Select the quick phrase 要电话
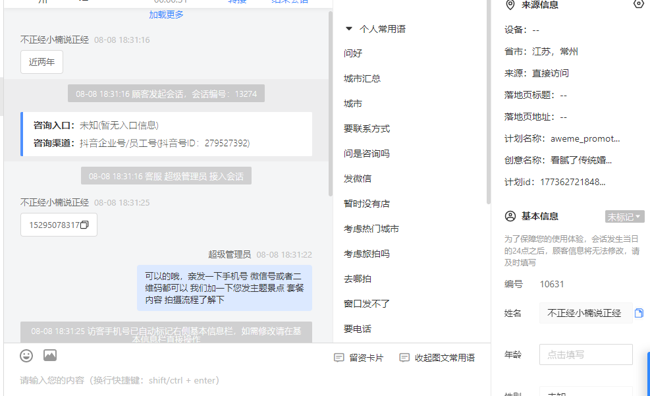Screen dimensions: 650x396 click(x=358, y=329)
